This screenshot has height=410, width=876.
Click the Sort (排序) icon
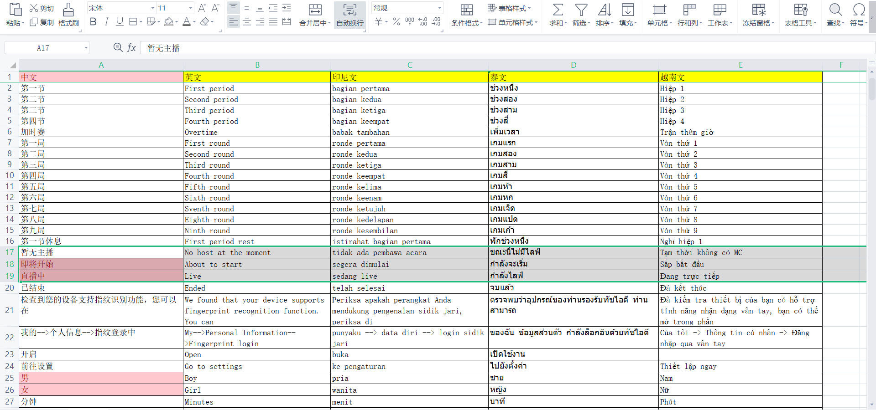(x=605, y=10)
